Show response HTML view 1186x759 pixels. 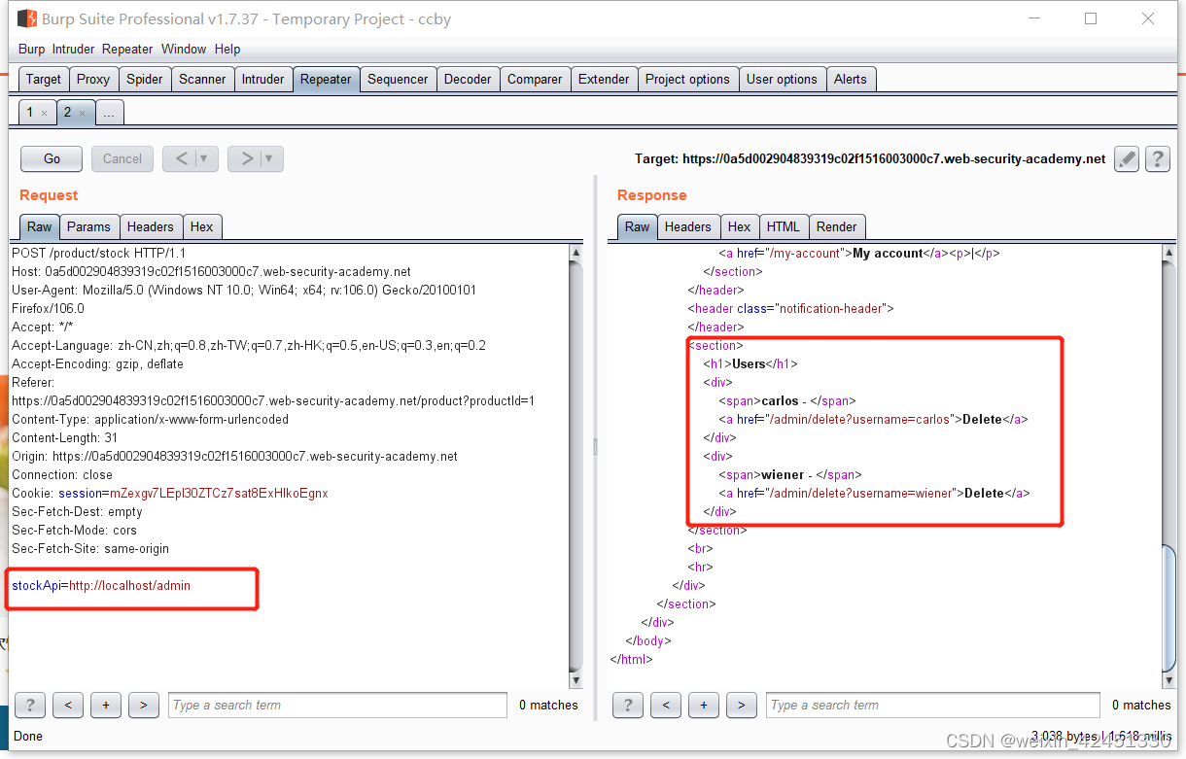point(784,226)
